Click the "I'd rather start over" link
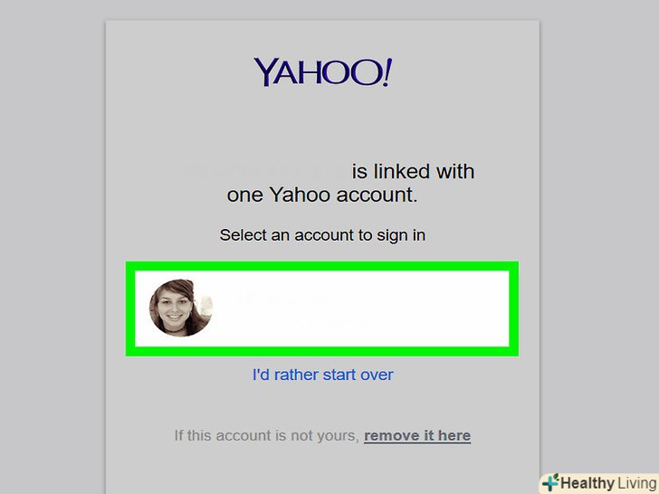 (x=323, y=375)
